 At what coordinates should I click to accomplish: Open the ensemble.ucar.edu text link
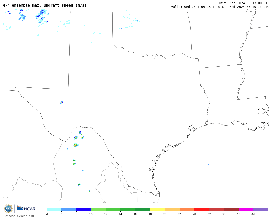pos(20,216)
